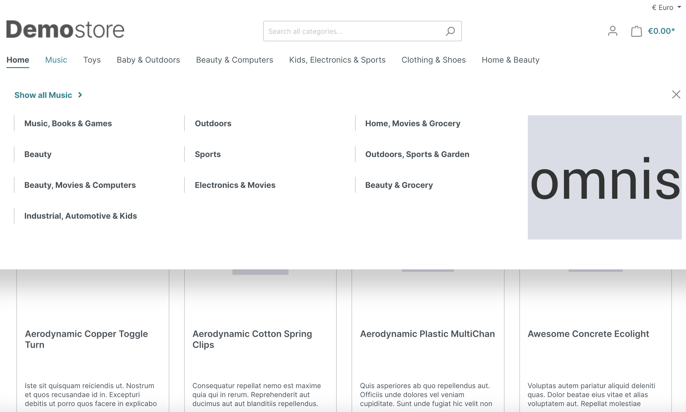This screenshot has height=412, width=686.
Task: Click the Aerodynamic Copper Toggle Turn product
Action: coord(86,339)
